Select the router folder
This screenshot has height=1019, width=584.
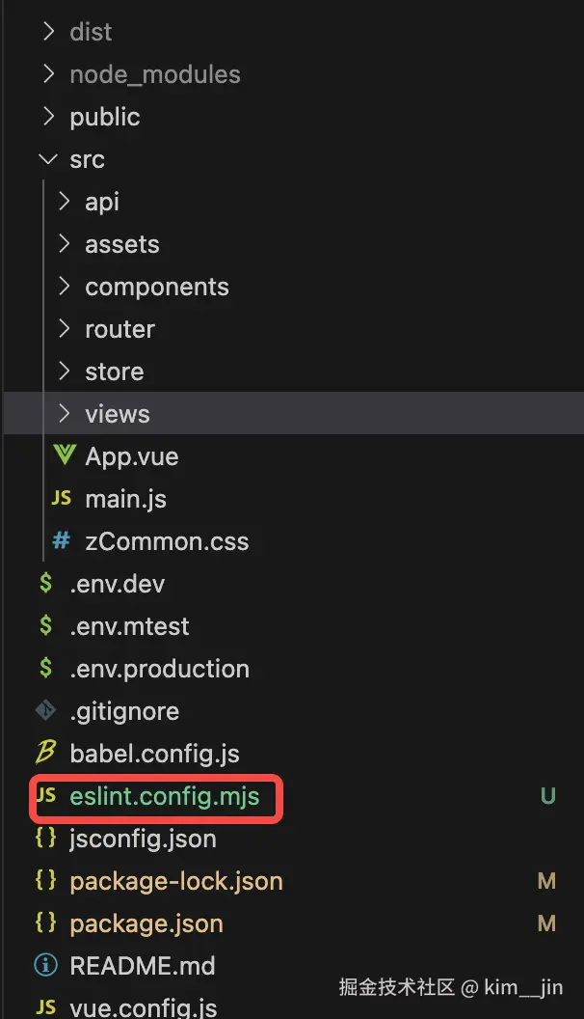point(119,329)
